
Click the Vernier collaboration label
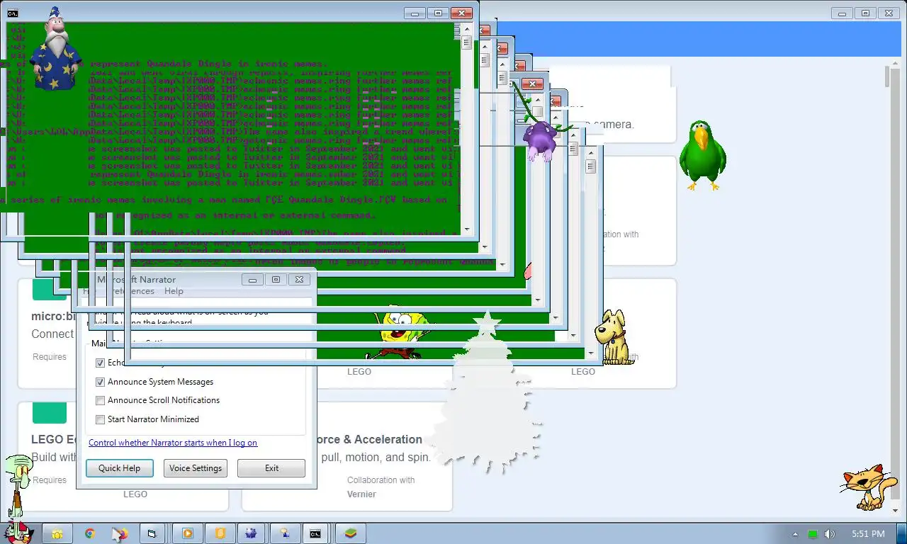tap(361, 494)
